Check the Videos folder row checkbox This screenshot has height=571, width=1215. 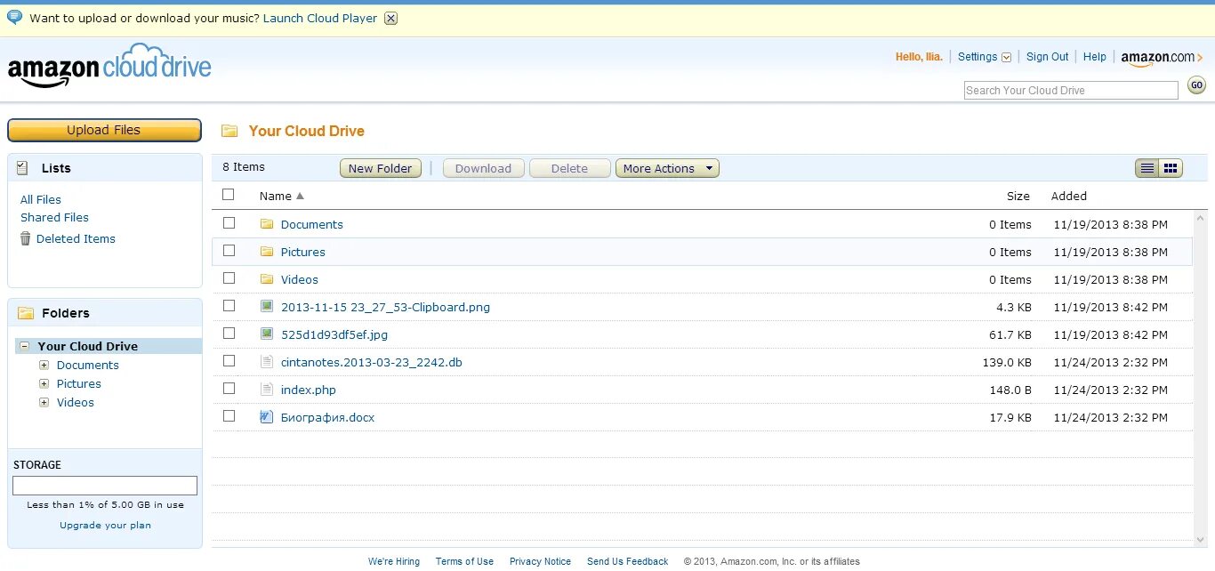(x=229, y=278)
